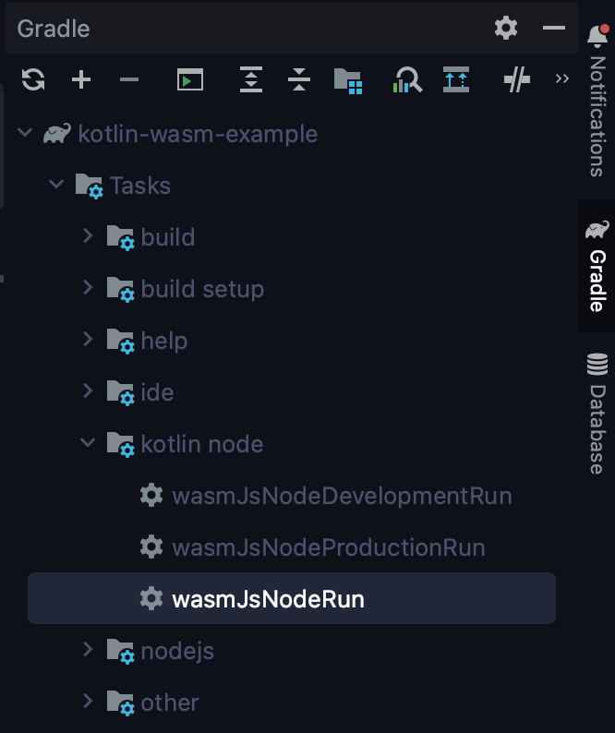Image resolution: width=615 pixels, height=733 pixels.
Task: Click the nodejs folder icon
Action: coord(121,652)
